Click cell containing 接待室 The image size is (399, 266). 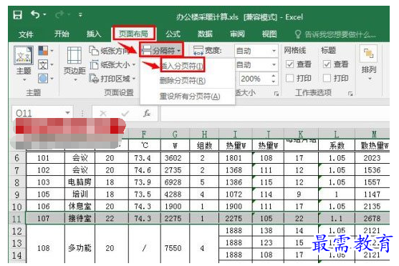80,219
